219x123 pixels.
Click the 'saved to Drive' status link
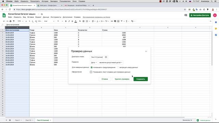[x=96, y=17]
